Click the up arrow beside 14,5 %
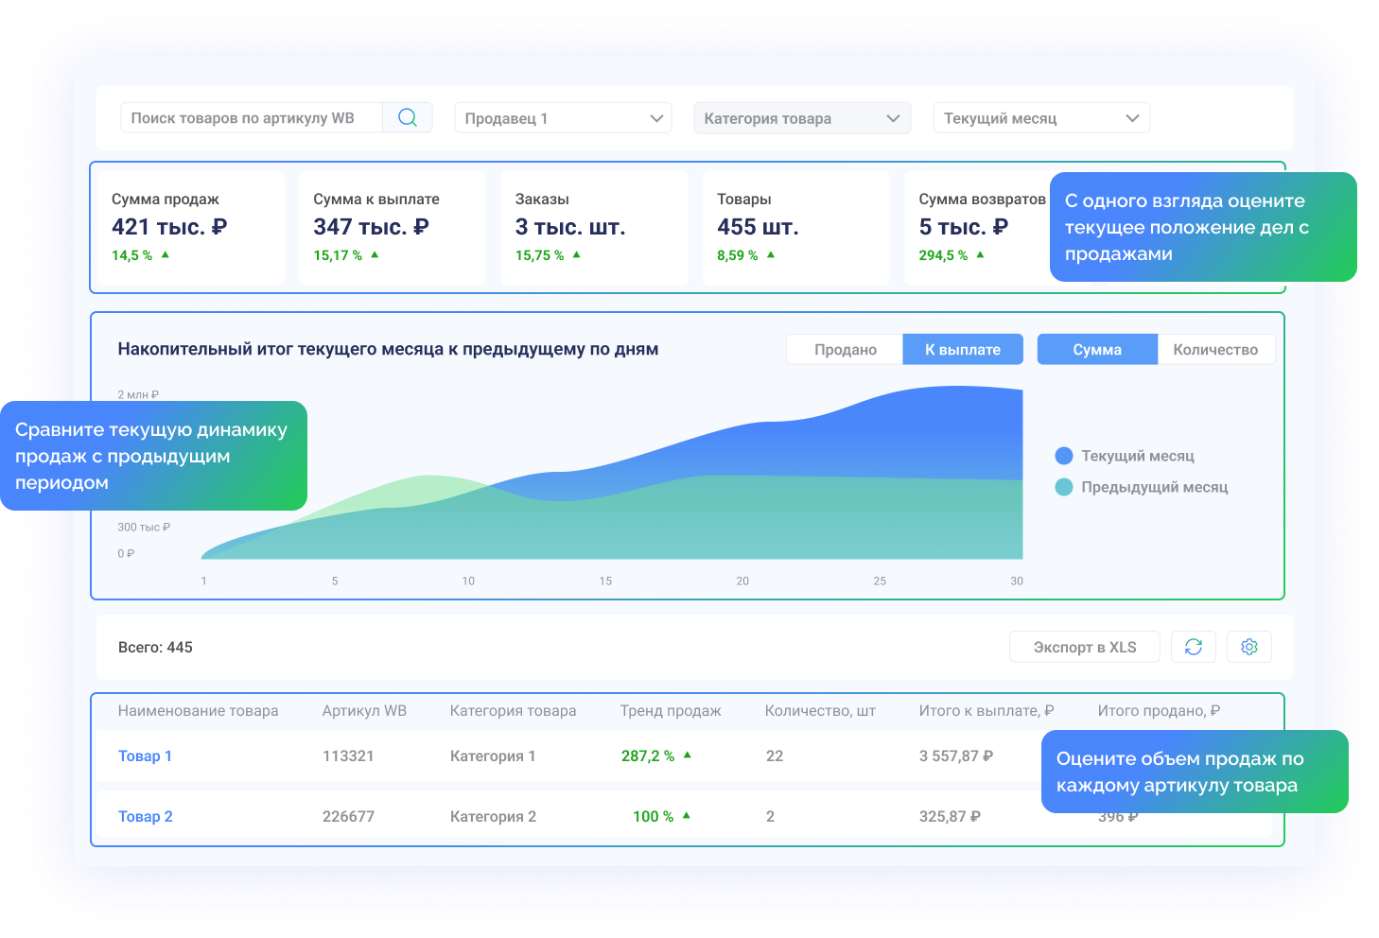This screenshot has width=1379, height=938. [x=166, y=254]
